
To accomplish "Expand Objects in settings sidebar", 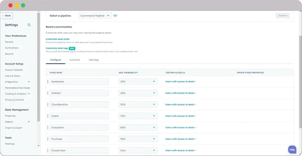I will tap(29, 122).
